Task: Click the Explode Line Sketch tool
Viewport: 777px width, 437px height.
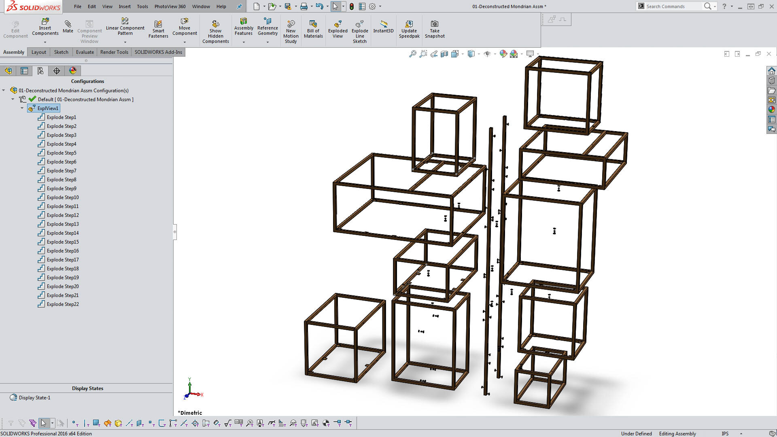Action: (x=360, y=32)
